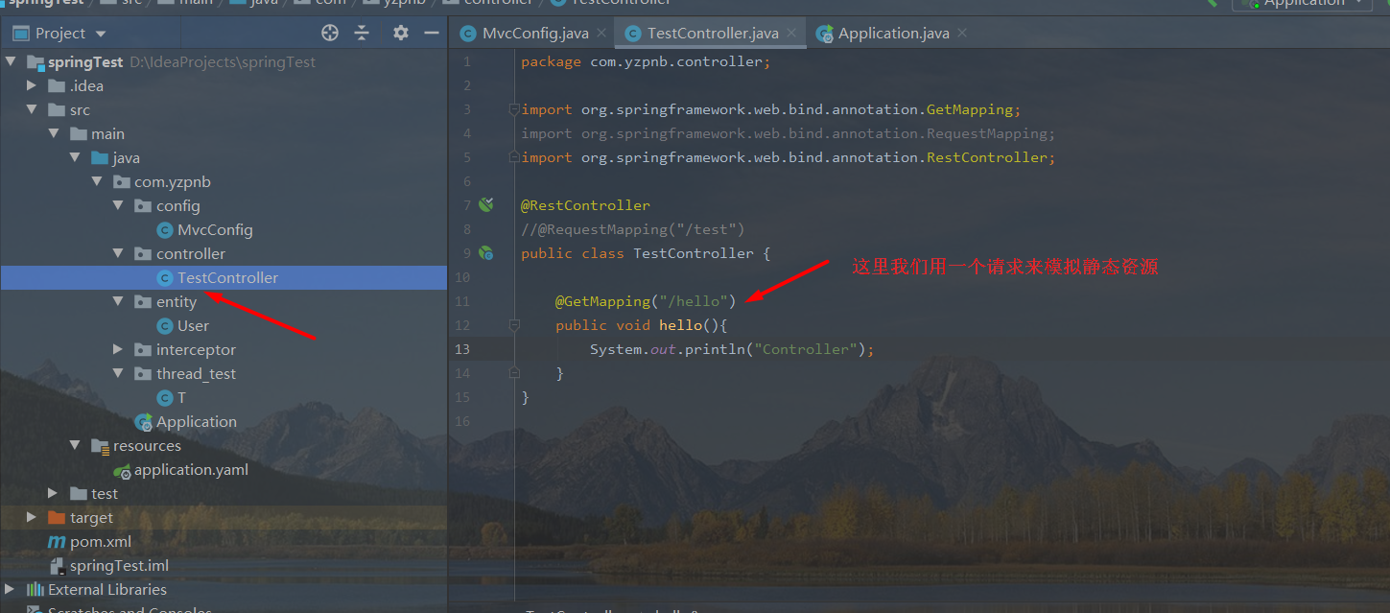
Task: Select User class in project tree
Action: point(193,326)
